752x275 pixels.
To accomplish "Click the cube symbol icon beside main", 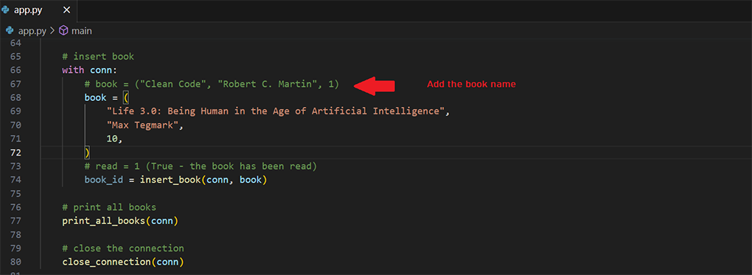I will 63,31.
